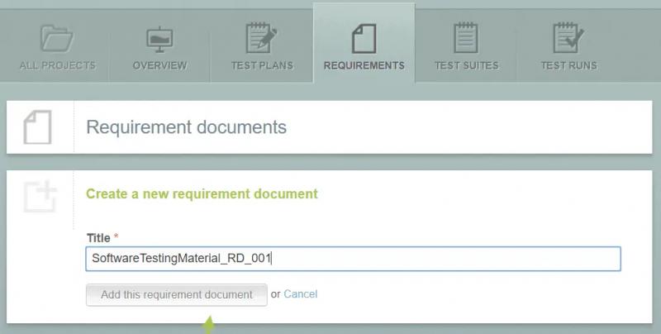Click the new-document plus icon beside the form

point(39,196)
